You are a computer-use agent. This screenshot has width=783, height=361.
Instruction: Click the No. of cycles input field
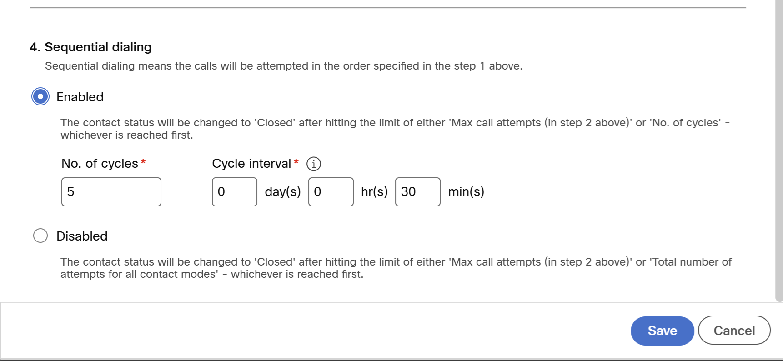point(111,191)
